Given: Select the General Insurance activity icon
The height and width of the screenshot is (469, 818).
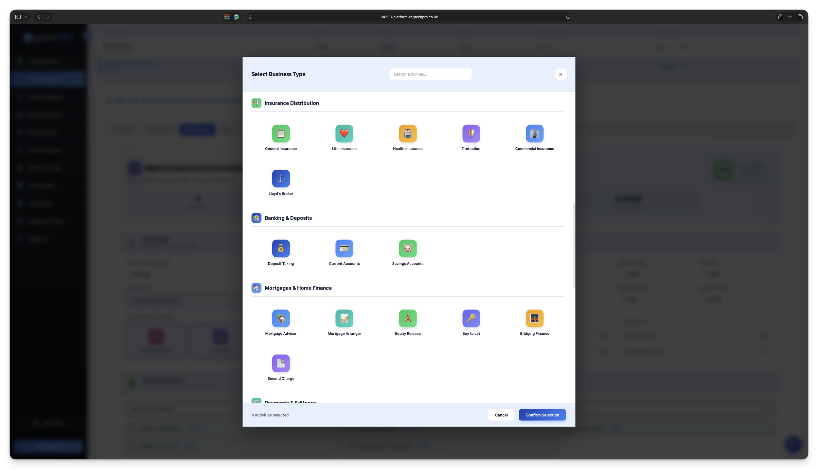Looking at the screenshot, I should [x=281, y=134].
